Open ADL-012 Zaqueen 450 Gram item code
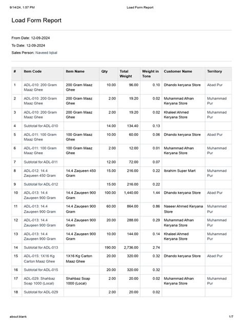Image resolution: width=243 pixels, height=324 pixels. (39, 173)
